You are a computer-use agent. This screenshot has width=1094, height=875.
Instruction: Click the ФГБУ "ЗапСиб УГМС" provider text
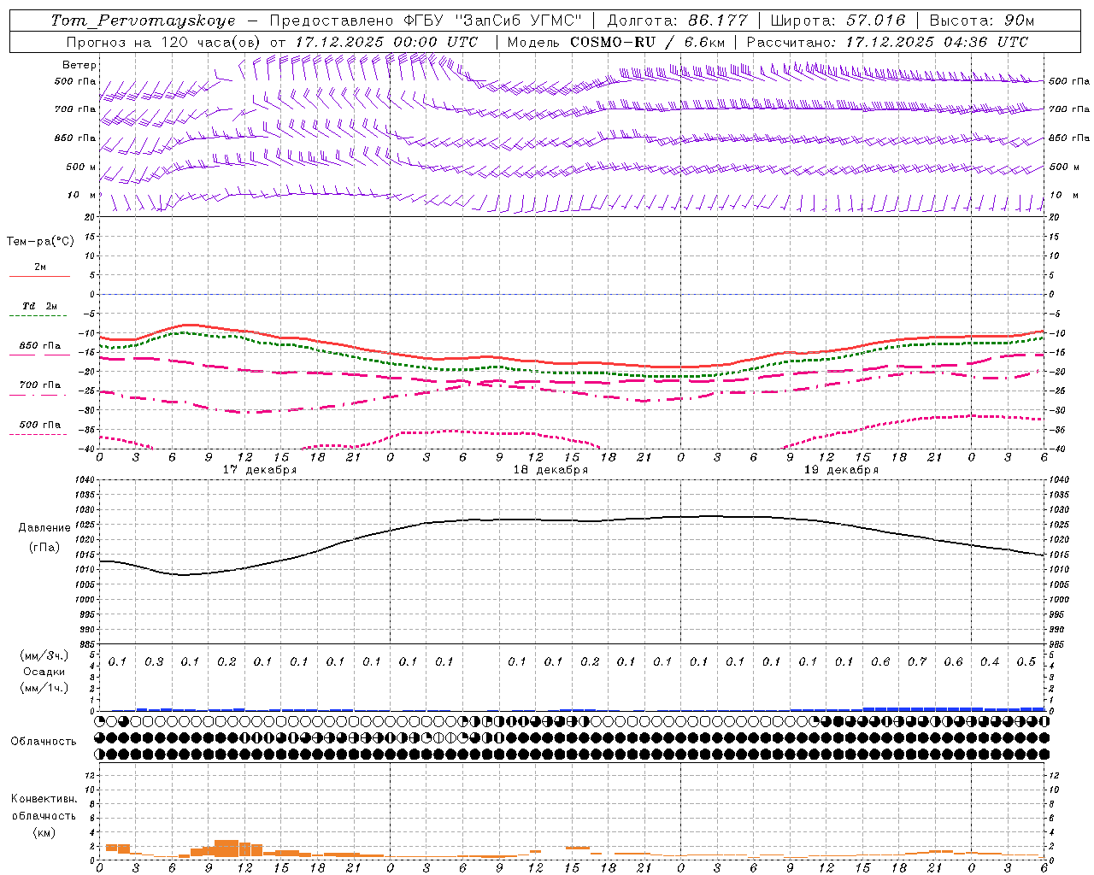click(491, 21)
